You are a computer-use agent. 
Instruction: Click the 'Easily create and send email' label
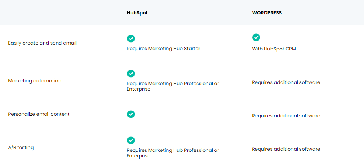click(42, 43)
